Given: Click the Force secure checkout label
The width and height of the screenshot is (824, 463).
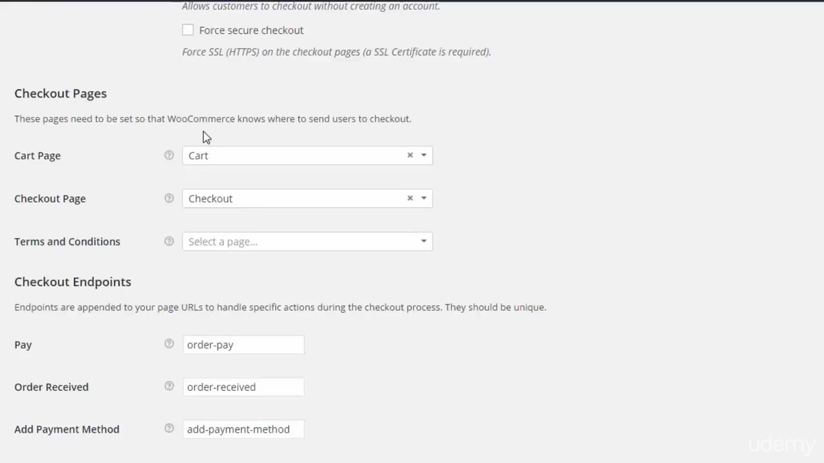Looking at the screenshot, I should pos(251,30).
